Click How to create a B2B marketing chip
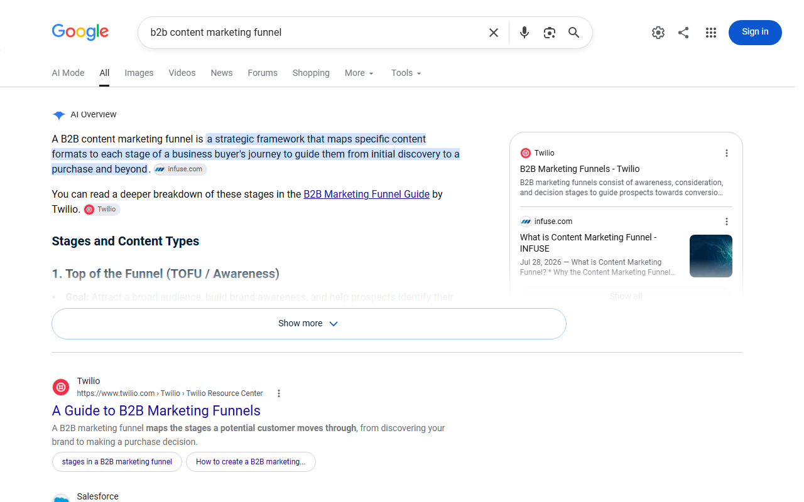 (251, 462)
